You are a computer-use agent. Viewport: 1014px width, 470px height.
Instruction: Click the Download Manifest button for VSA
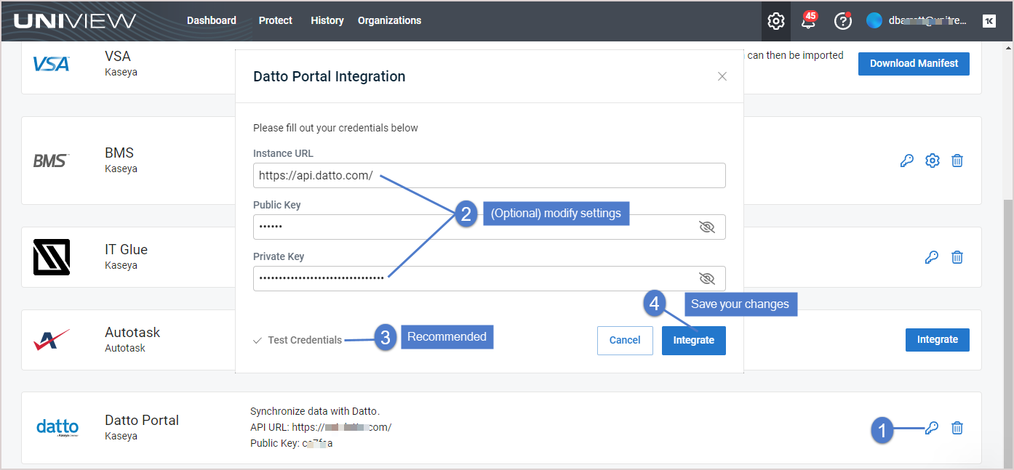[x=914, y=63]
